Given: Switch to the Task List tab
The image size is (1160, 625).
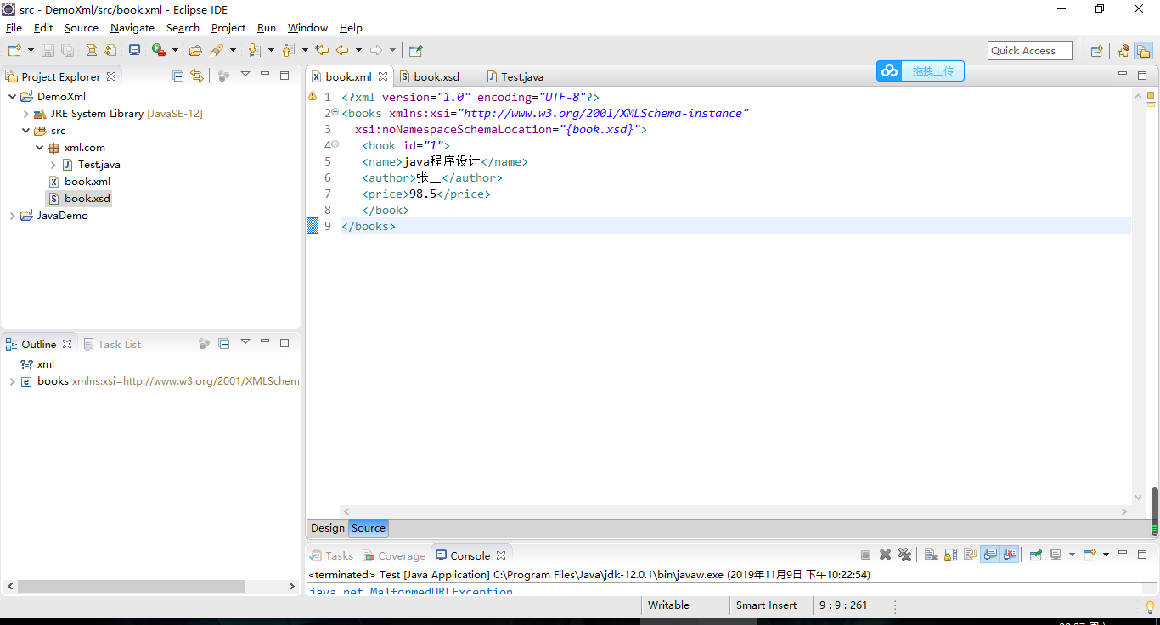Looking at the screenshot, I should [x=112, y=345].
